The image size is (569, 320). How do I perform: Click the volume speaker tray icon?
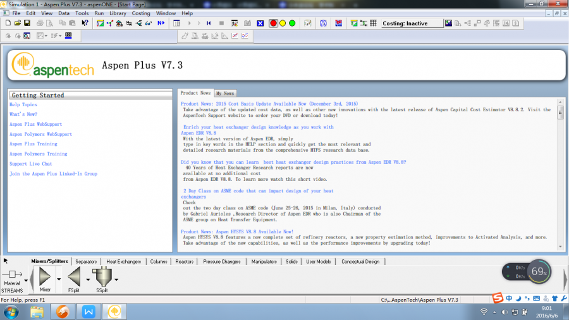pos(505,312)
